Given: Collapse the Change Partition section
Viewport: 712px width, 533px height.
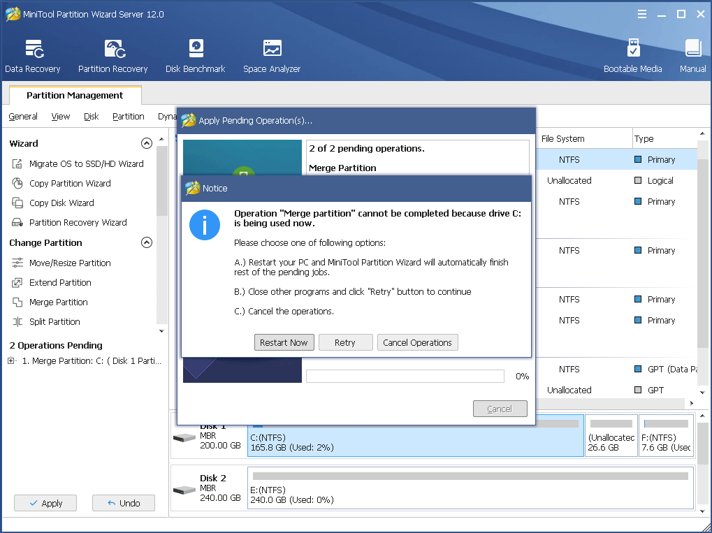Looking at the screenshot, I should pos(147,242).
